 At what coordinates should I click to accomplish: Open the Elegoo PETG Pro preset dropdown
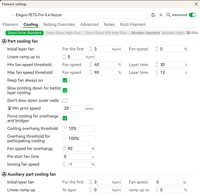pos(79,15)
